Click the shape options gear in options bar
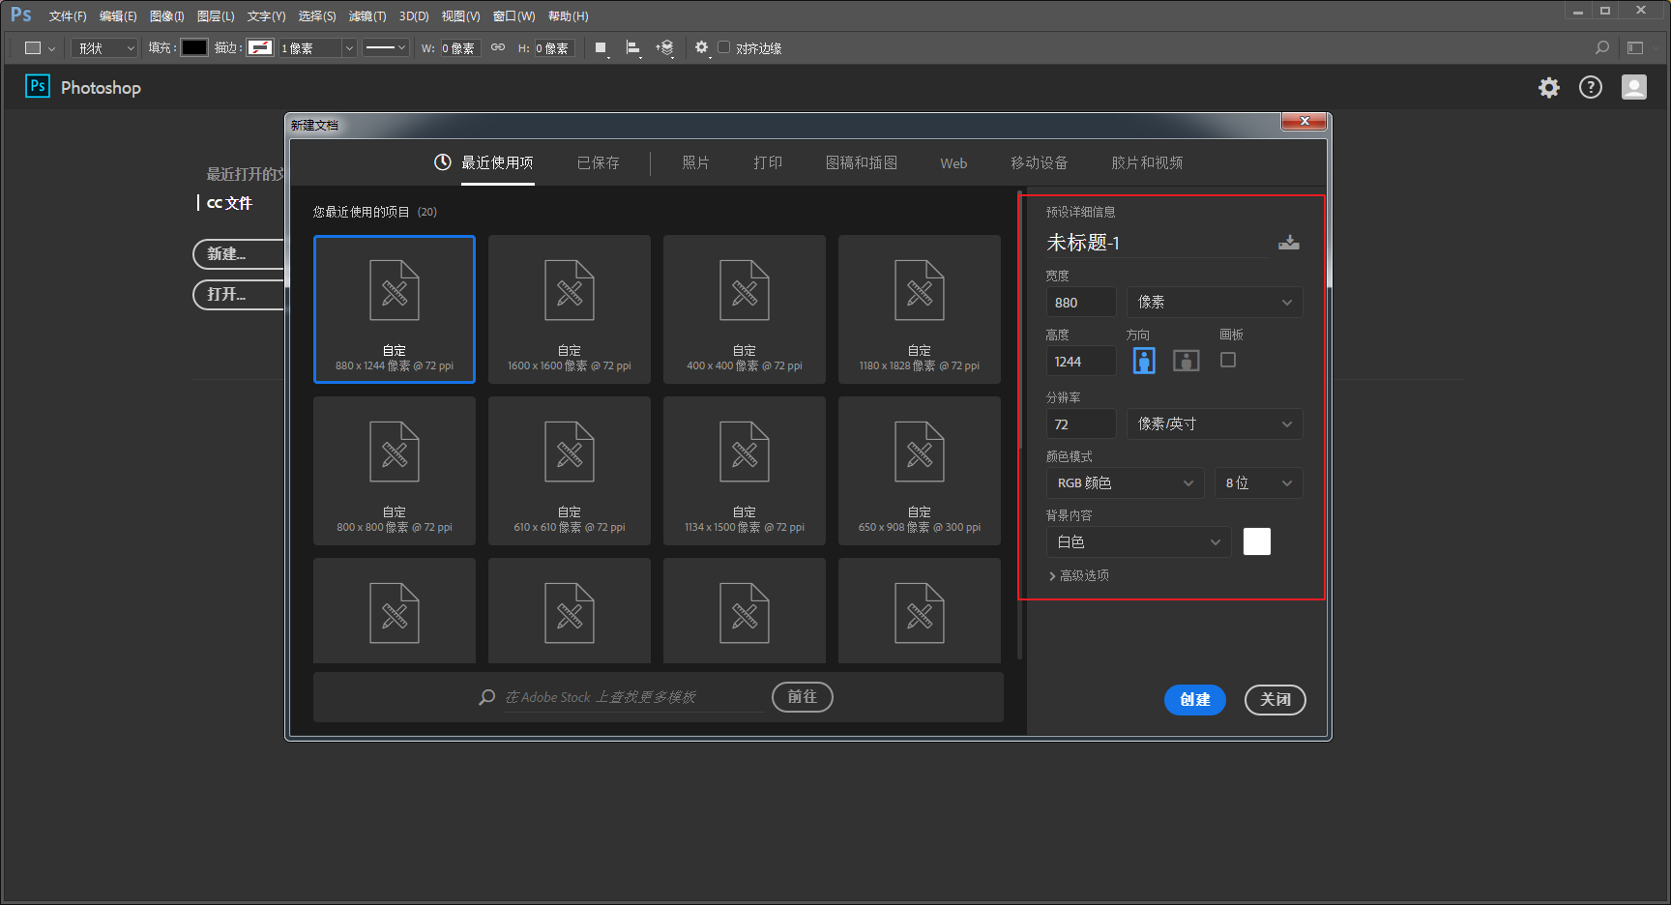1671x905 pixels. (702, 47)
